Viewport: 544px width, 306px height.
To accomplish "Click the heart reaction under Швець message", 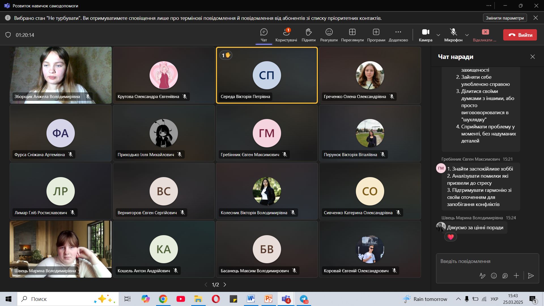I will [450, 237].
